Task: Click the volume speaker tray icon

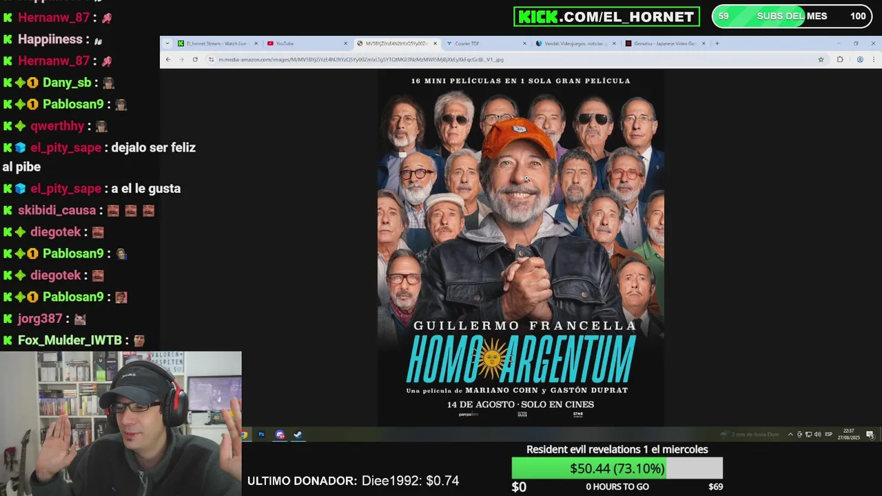Action: coord(817,435)
